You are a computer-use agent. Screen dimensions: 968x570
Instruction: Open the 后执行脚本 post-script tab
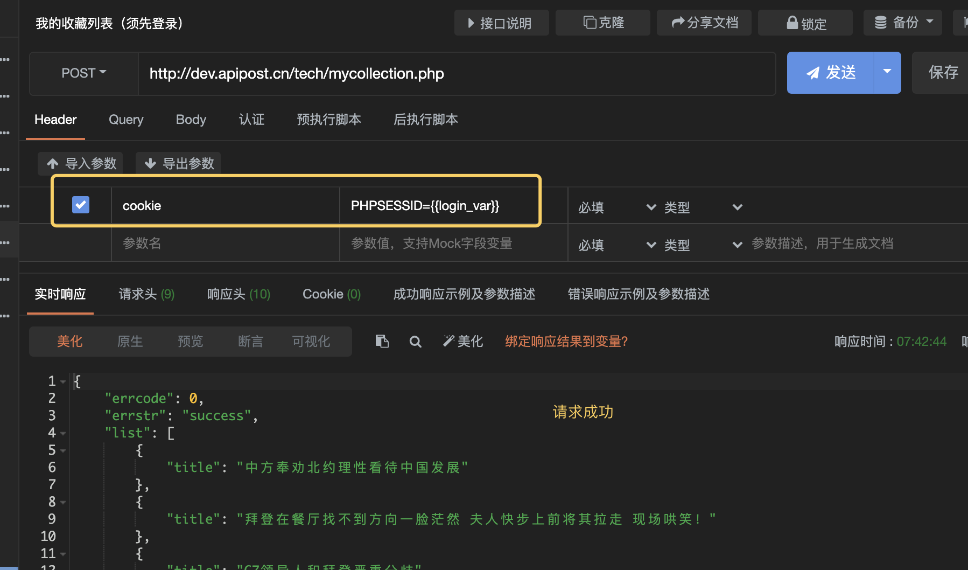click(426, 120)
